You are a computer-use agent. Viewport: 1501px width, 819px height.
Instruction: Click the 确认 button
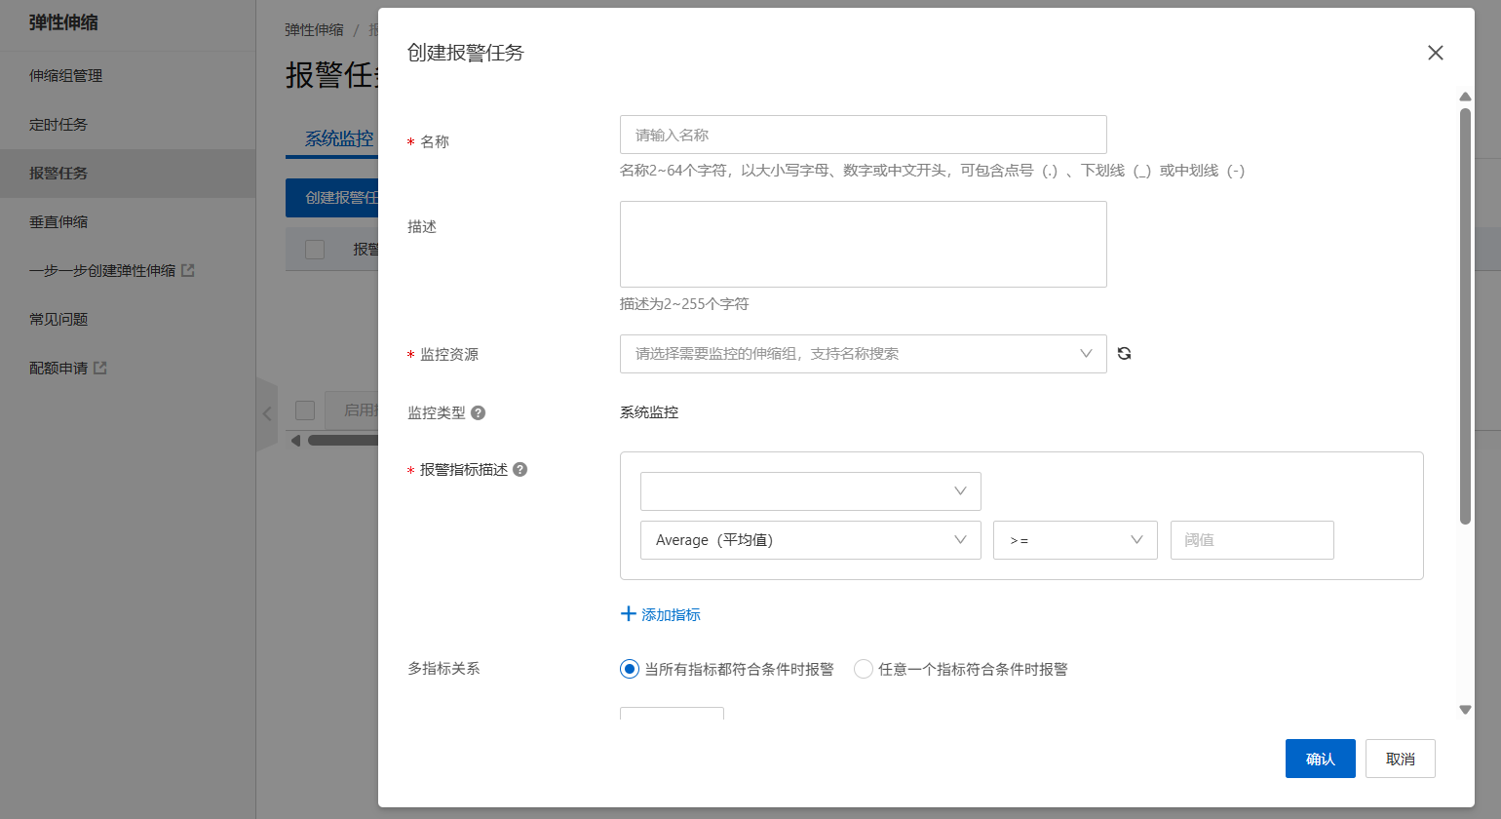1321,759
